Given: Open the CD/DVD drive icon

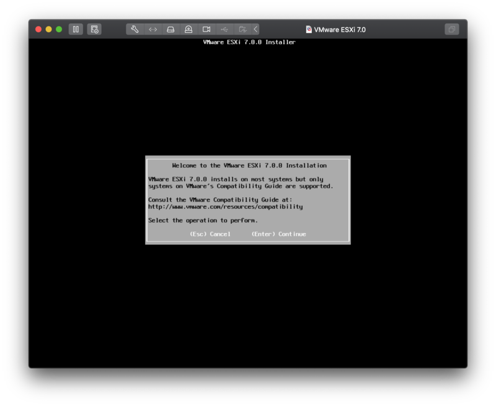Looking at the screenshot, I should [188, 29].
